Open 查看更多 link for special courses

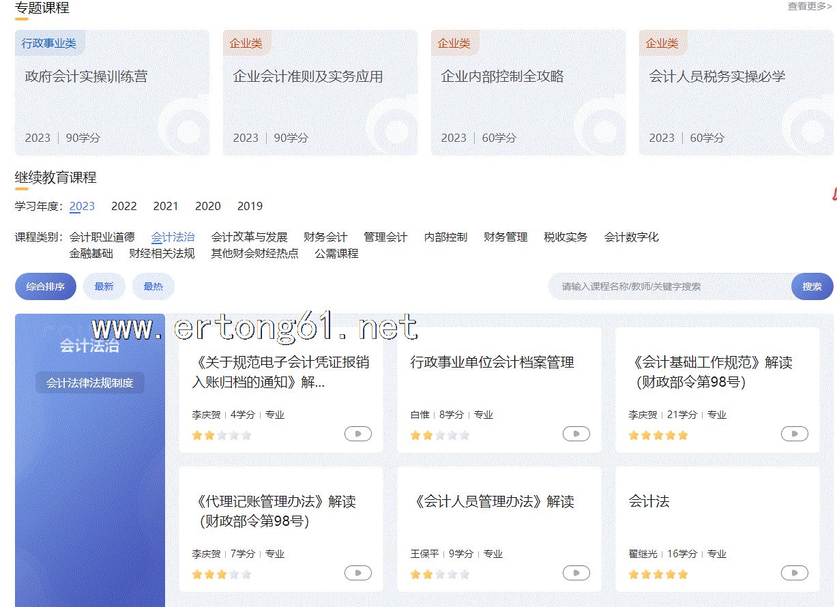(809, 7)
